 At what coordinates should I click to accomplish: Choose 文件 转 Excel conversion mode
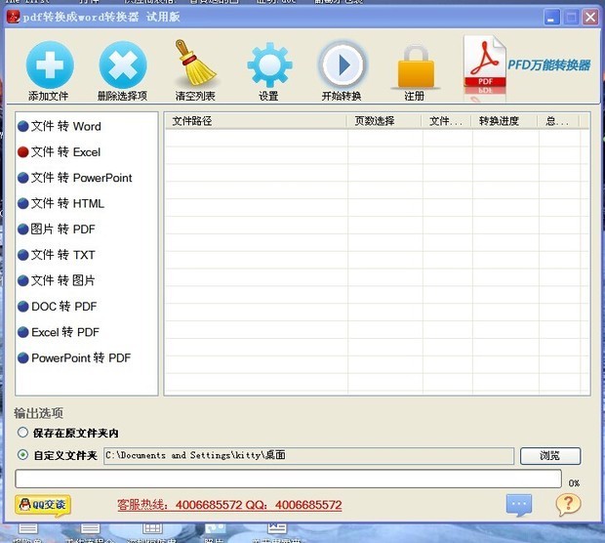(65, 152)
